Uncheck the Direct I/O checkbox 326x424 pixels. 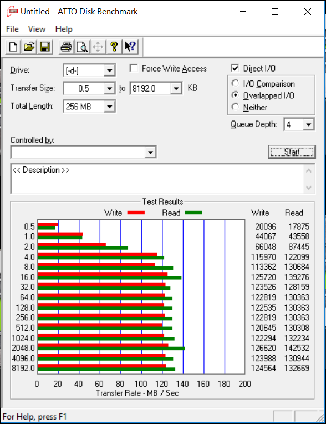pos(235,68)
